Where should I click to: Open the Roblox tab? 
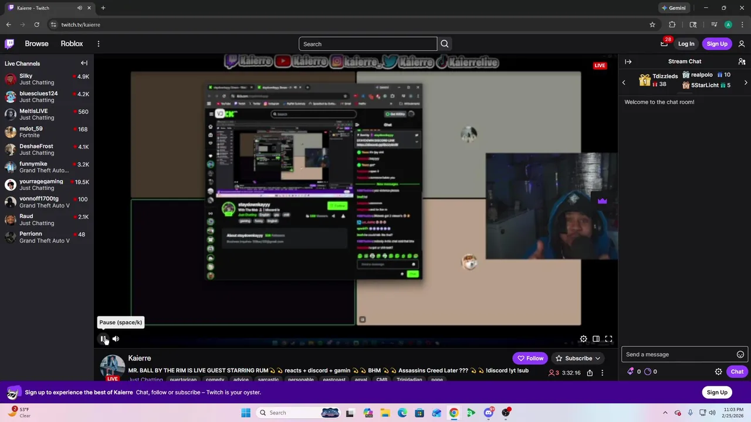click(72, 44)
